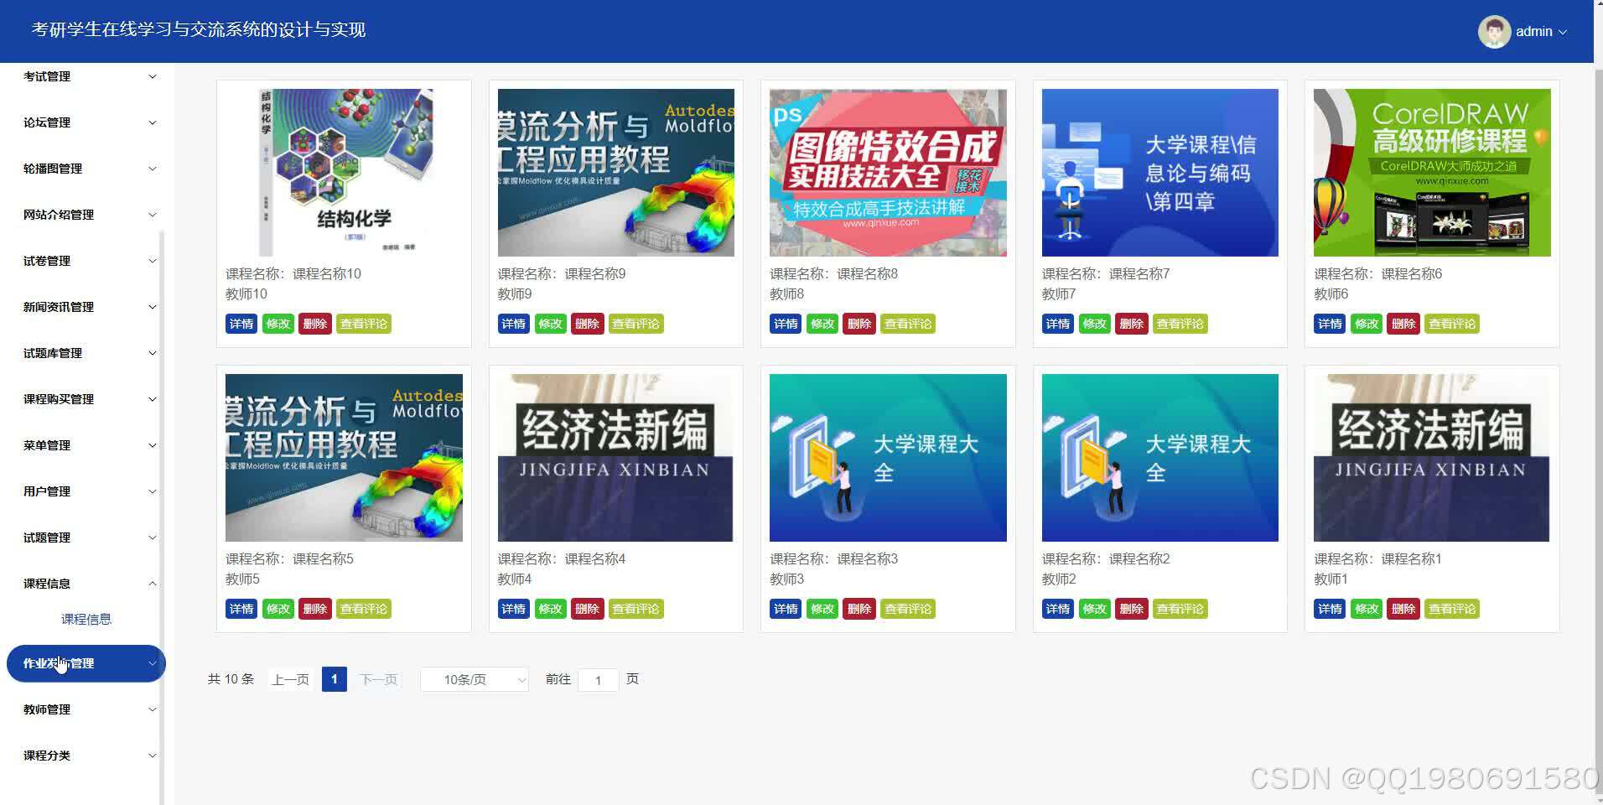Click the admin avatar in the top bar

pyautogui.click(x=1495, y=31)
